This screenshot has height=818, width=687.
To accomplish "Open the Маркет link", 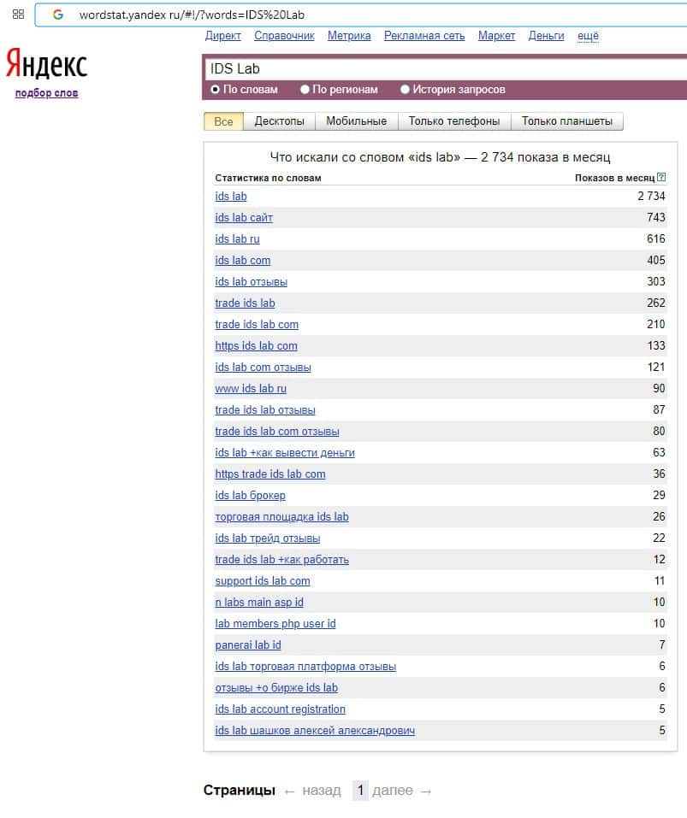I will coord(496,36).
